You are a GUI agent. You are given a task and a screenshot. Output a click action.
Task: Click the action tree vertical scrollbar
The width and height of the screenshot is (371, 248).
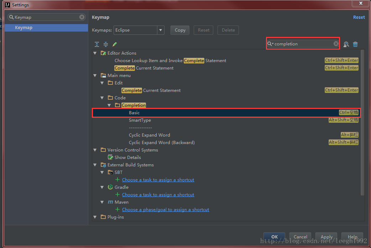[x=362, y=123]
